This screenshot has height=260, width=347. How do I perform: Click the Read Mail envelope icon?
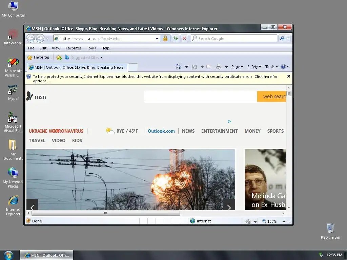pyautogui.click(x=209, y=67)
